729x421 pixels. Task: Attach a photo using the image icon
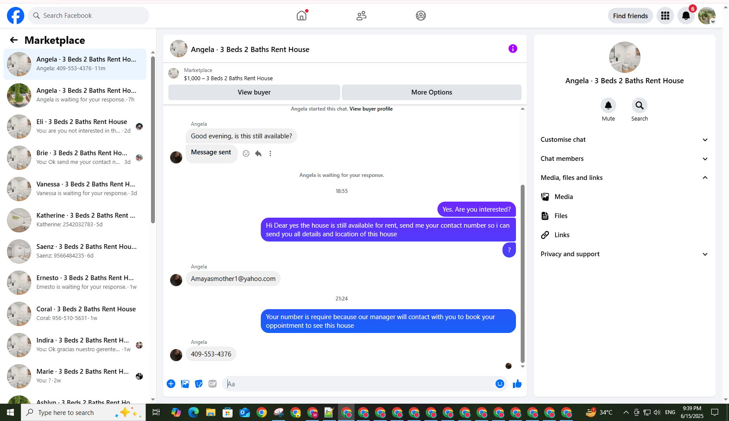coord(185,384)
